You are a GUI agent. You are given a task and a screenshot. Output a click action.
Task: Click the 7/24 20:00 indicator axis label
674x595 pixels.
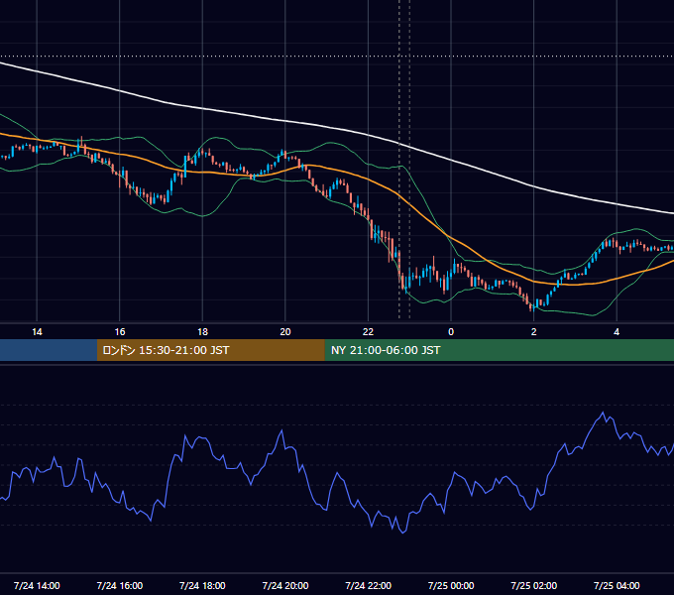pyautogui.click(x=285, y=585)
